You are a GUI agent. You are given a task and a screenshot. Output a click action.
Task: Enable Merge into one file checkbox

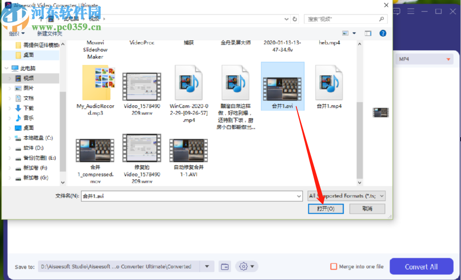(x=334, y=267)
